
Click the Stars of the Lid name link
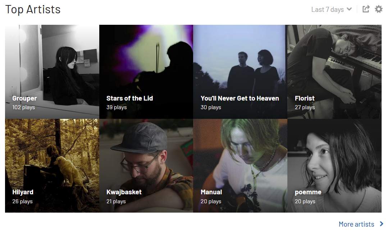[x=129, y=98]
